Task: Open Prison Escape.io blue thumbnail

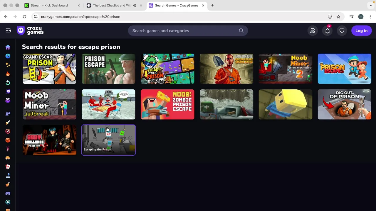Action: coord(345,69)
